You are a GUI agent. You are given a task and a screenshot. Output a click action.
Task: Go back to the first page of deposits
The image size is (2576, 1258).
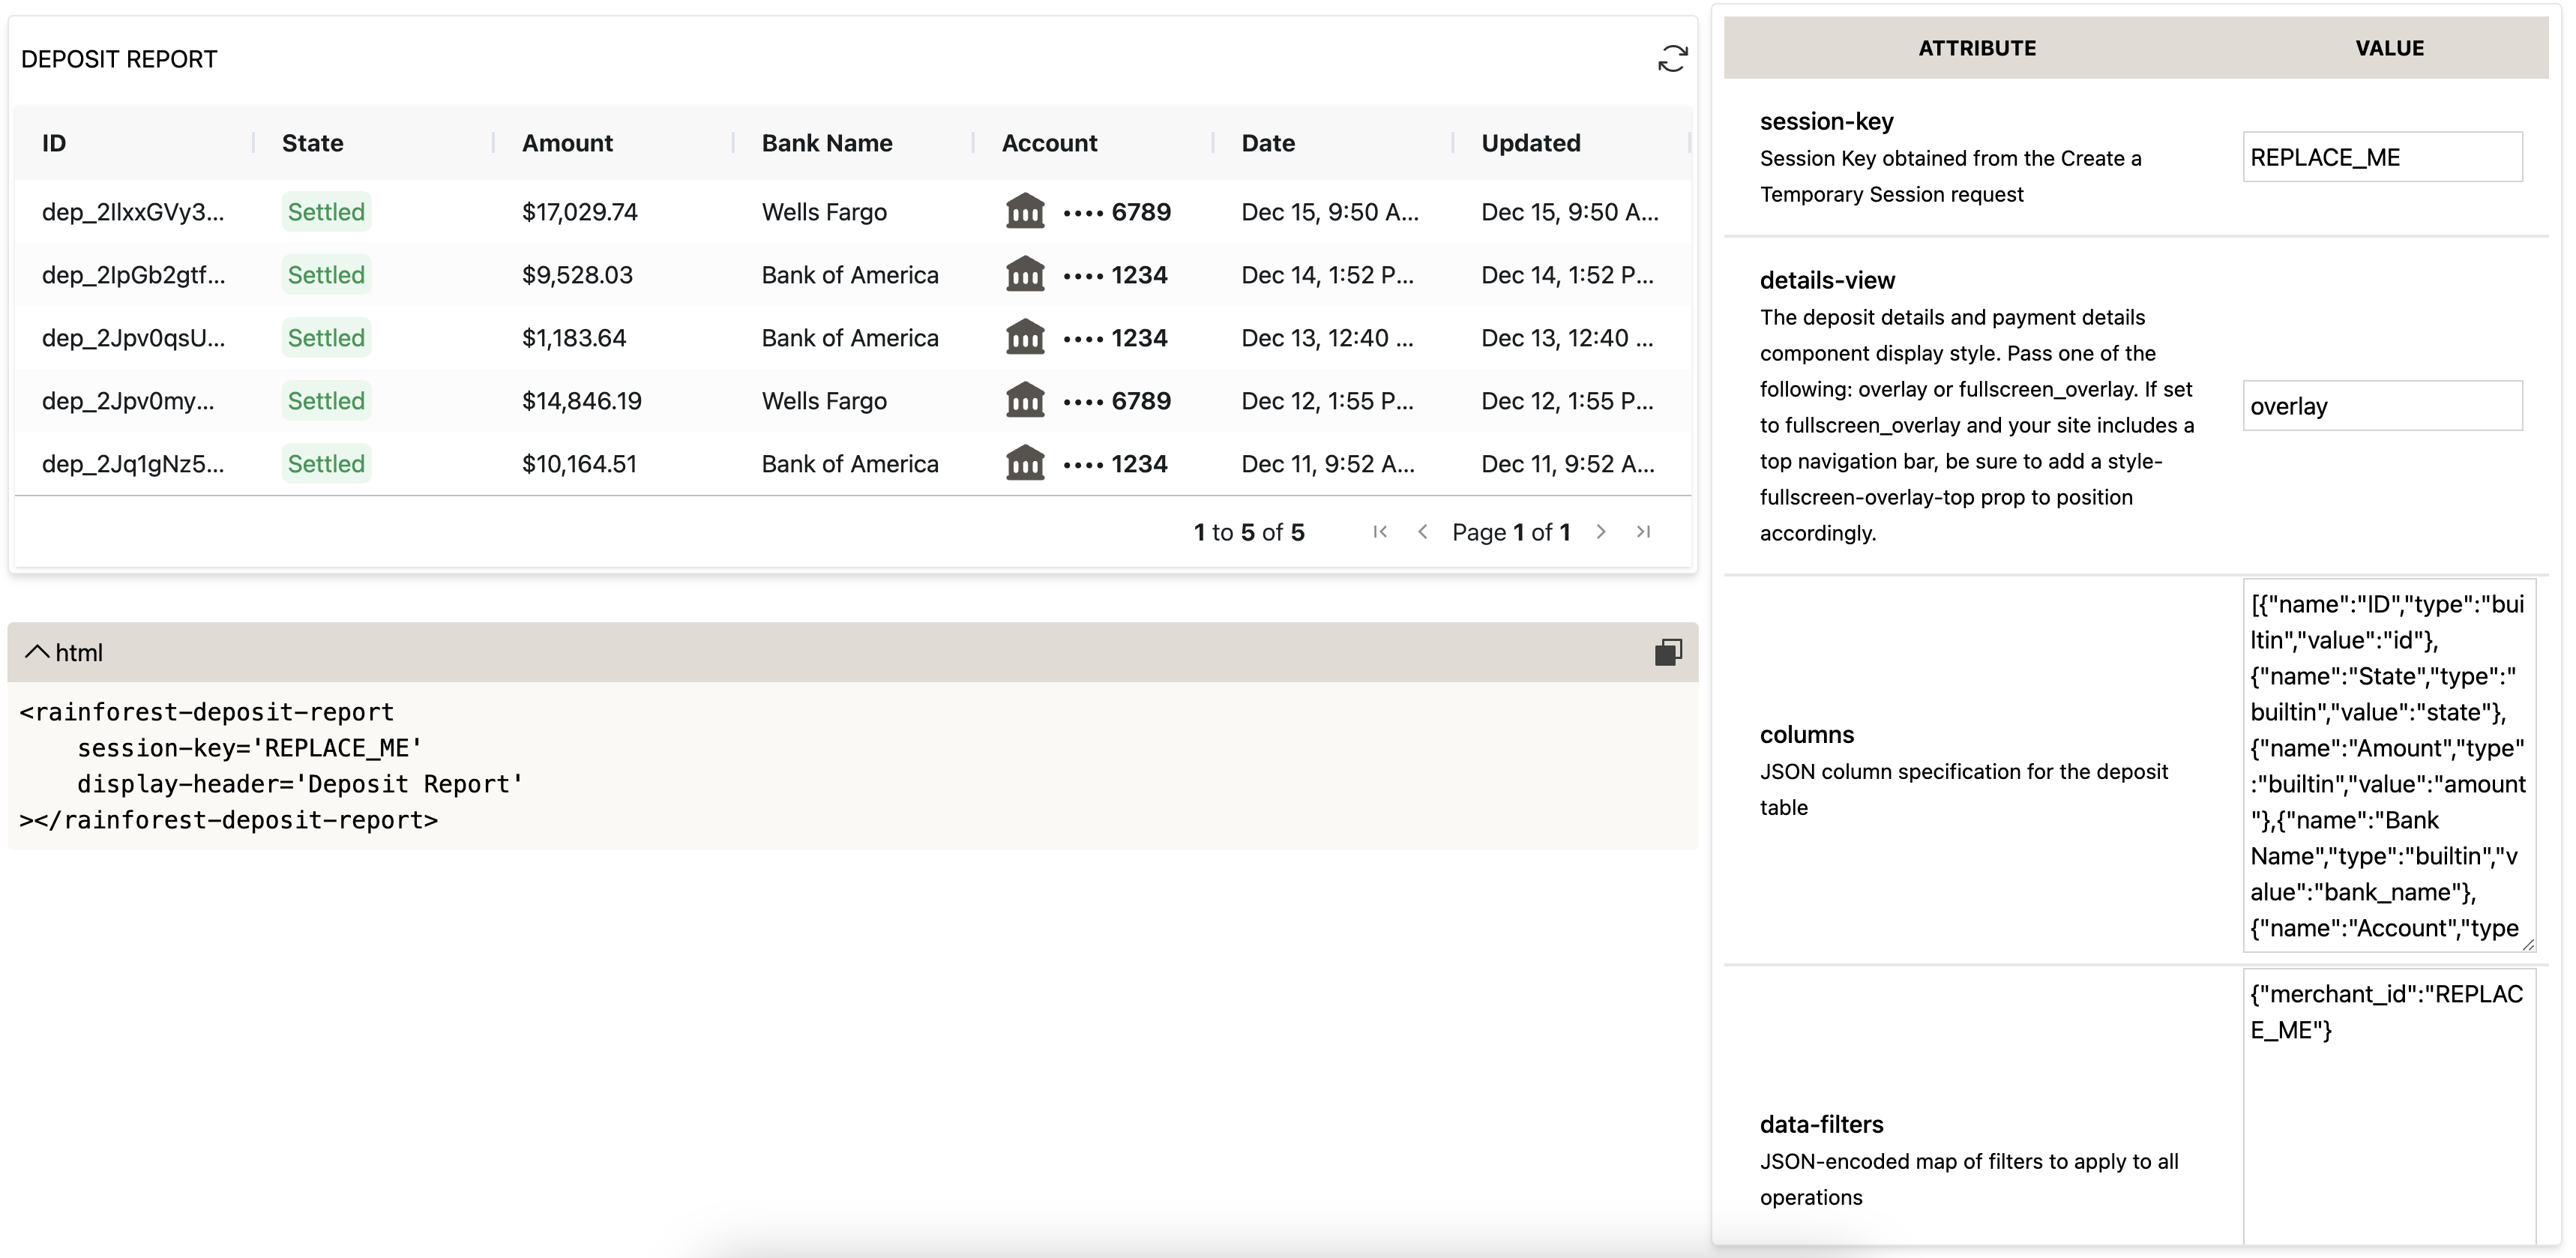pyautogui.click(x=1380, y=532)
